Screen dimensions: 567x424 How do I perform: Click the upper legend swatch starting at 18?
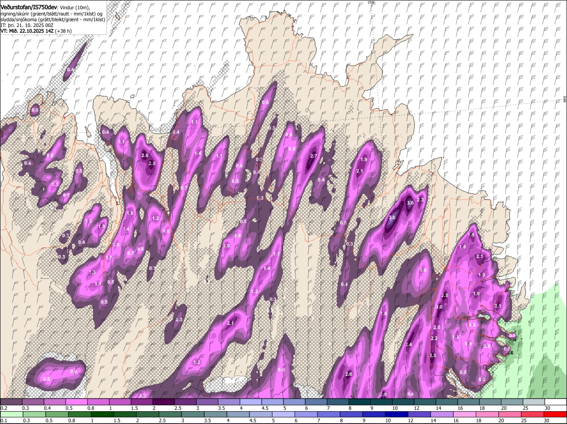tap(491, 402)
